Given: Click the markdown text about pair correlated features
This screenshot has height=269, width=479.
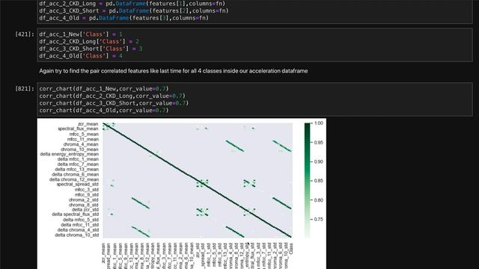Looking at the screenshot, I should coord(174,71).
